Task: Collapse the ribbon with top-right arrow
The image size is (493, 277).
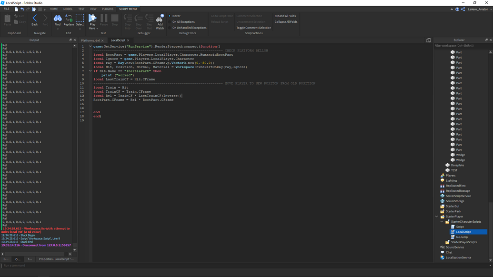Action: tap(452, 9)
